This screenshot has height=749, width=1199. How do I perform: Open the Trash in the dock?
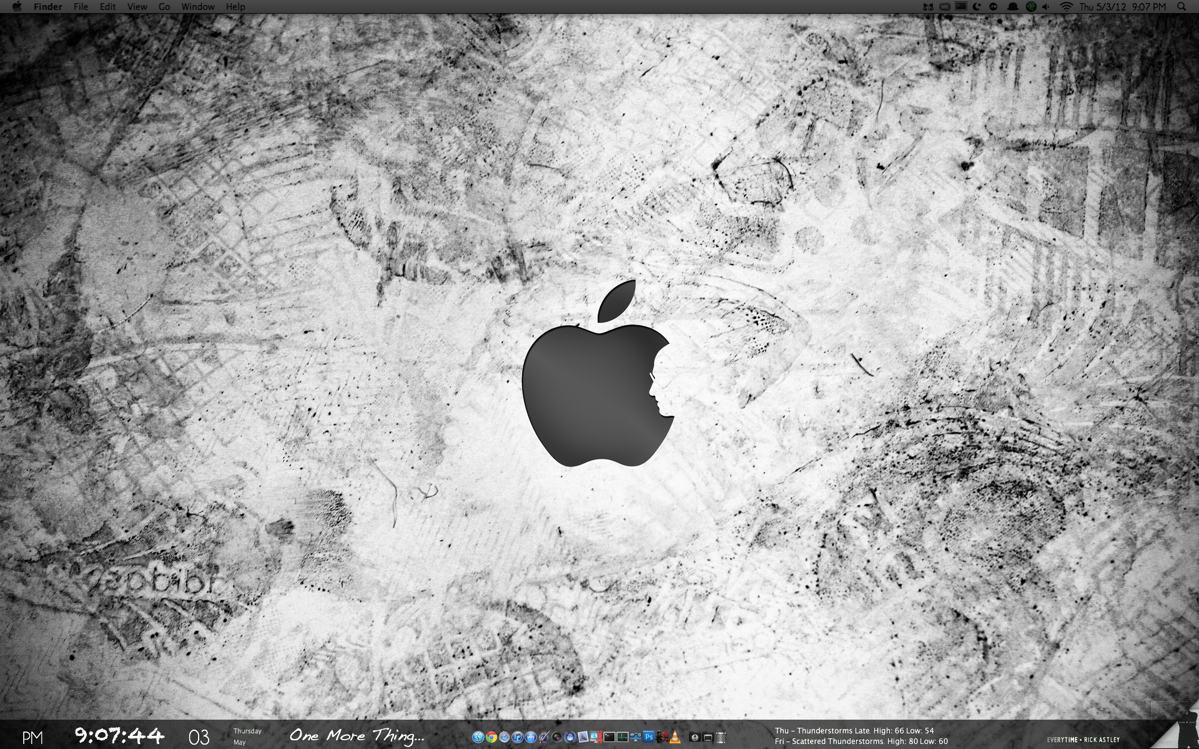(721, 738)
